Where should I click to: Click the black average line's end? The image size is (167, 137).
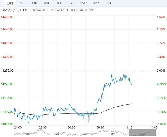click(x=132, y=103)
